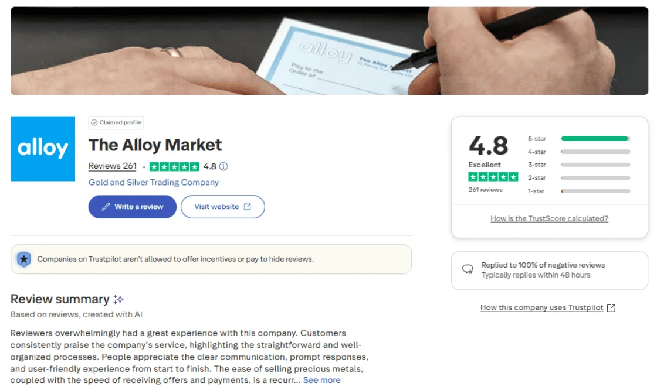Open the Gold and Silver Trading Company category
This screenshot has height=390, width=657.
[154, 182]
